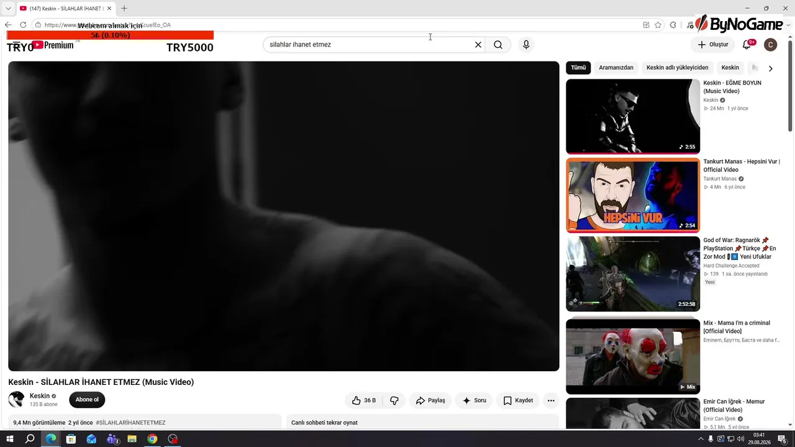The image size is (795, 447).
Task: Open God of War Ragnarök video thumbnail
Action: coord(633,274)
